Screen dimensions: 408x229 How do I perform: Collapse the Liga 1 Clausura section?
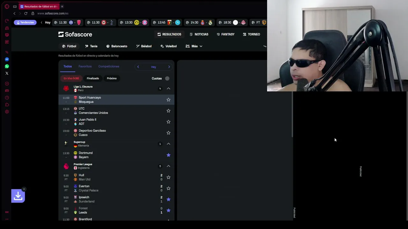pos(168,88)
